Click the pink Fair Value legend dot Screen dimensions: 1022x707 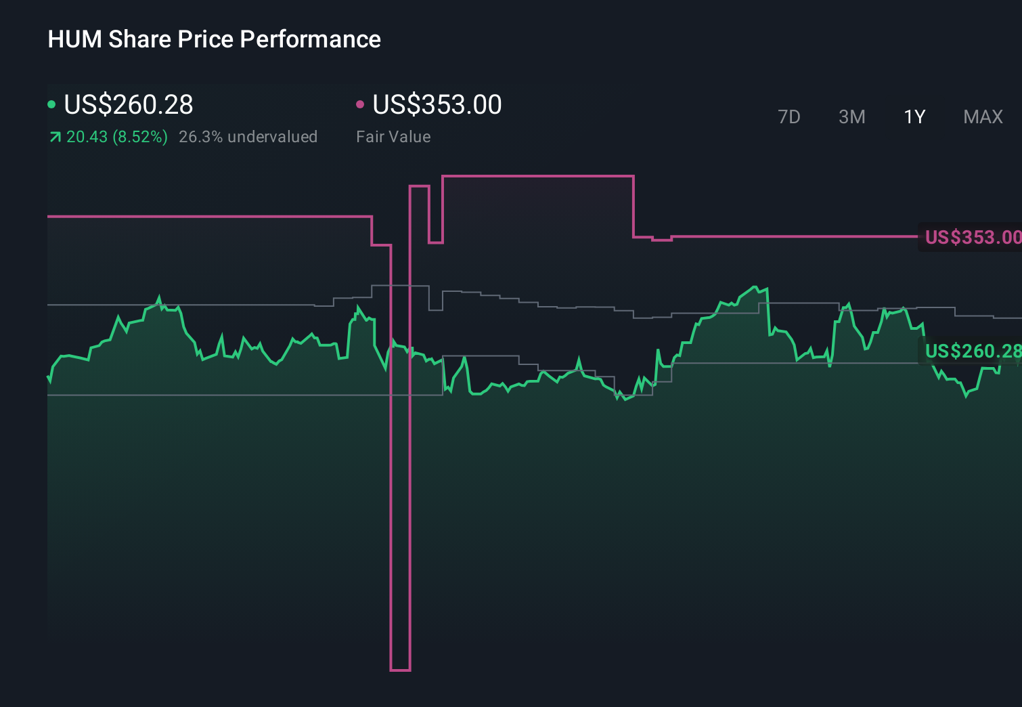coord(360,103)
